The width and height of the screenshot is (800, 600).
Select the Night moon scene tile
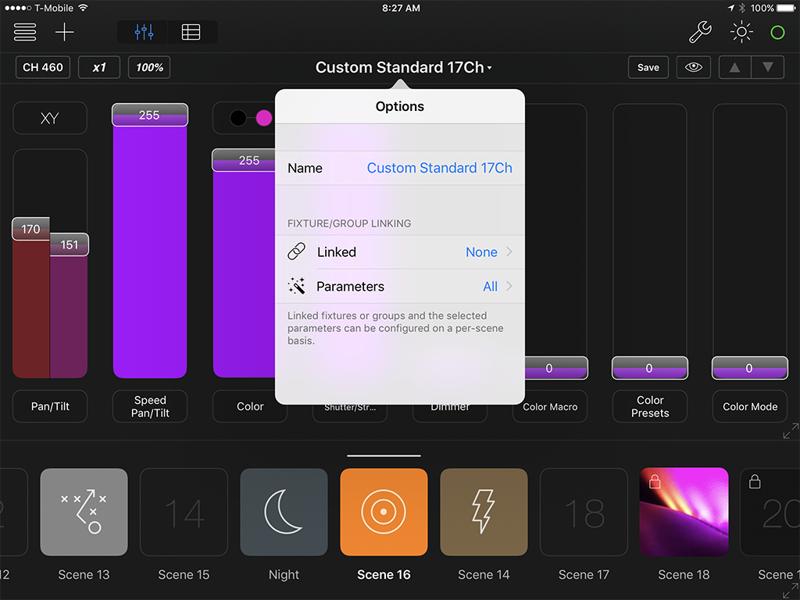pyautogui.click(x=284, y=512)
